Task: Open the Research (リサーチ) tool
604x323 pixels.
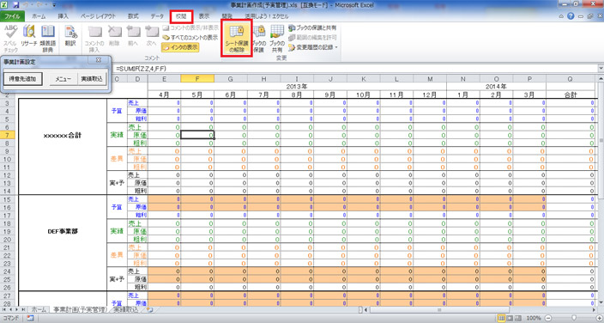Action: click(x=29, y=37)
